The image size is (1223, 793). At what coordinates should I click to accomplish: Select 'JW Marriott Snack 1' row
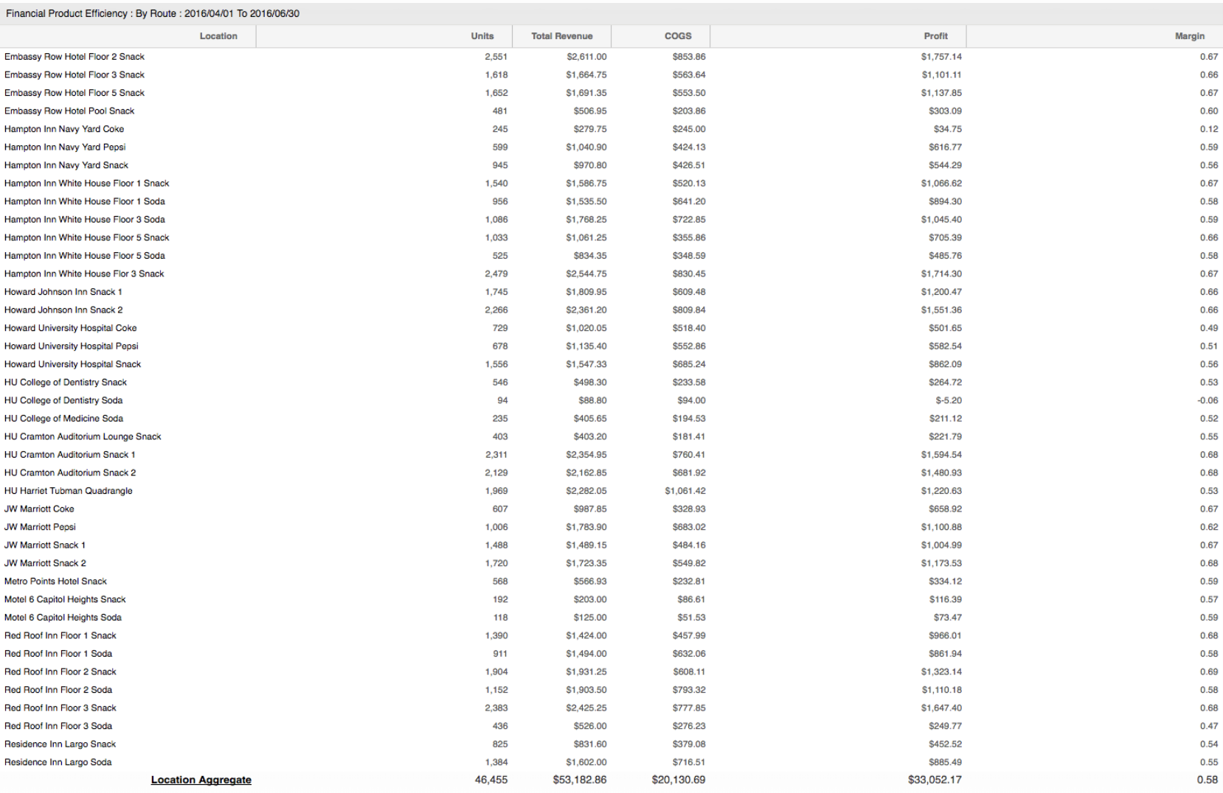click(x=611, y=545)
